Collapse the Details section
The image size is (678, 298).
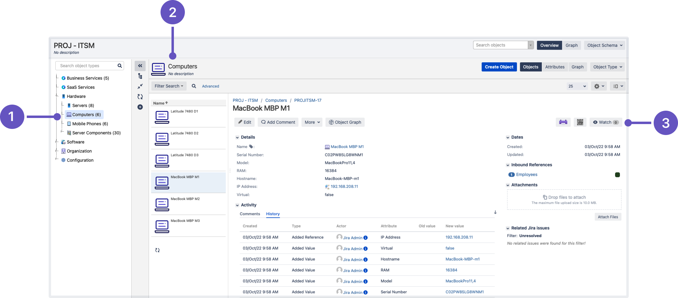[237, 137]
